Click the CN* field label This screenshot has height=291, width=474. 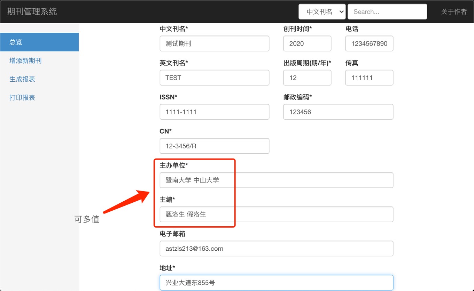coord(165,131)
